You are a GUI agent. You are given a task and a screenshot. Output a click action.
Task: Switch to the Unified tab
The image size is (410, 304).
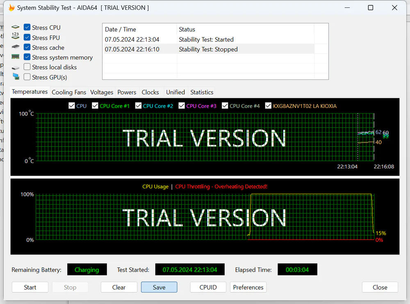click(175, 92)
